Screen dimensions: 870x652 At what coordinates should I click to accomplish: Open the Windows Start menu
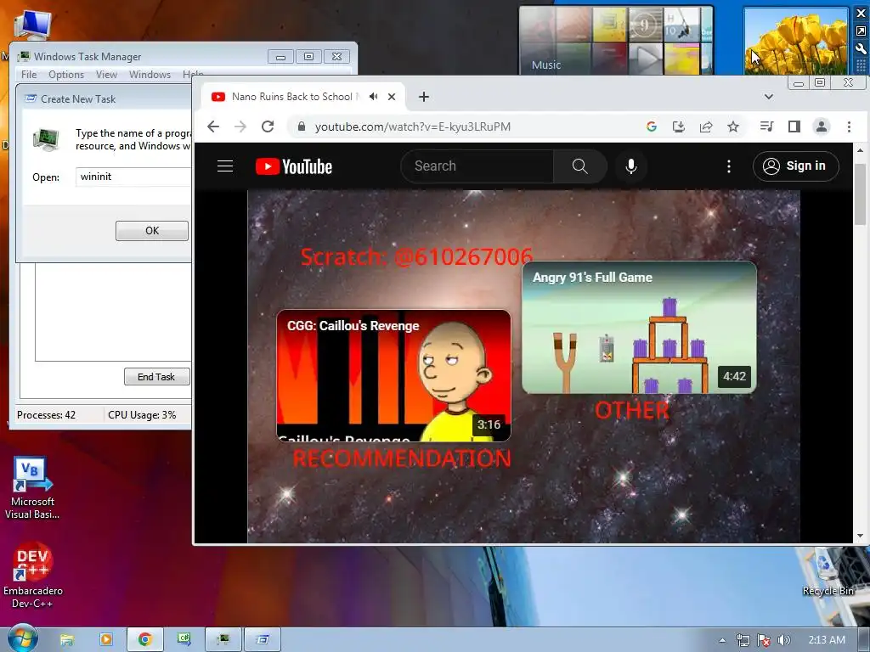coord(22,639)
